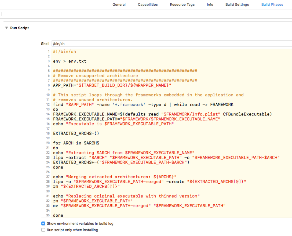Disable Show environment variables in build log
Viewport: 292px width, 236px height.
click(43, 223)
